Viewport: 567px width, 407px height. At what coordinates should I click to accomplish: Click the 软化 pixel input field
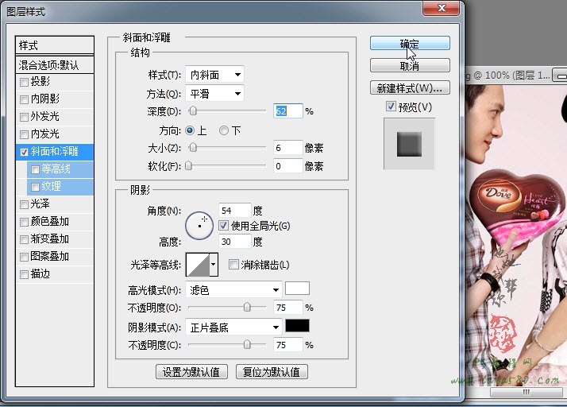tap(287, 166)
